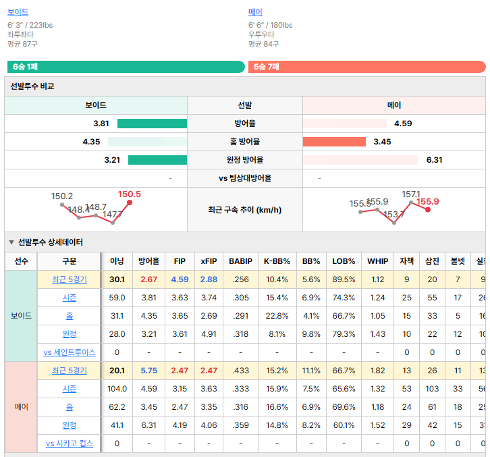Click the 메이 player cell in detail table

coord(21,407)
